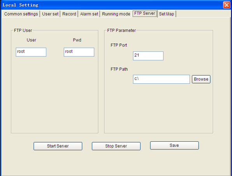Click Browse to choose FTP path

(x=201, y=79)
